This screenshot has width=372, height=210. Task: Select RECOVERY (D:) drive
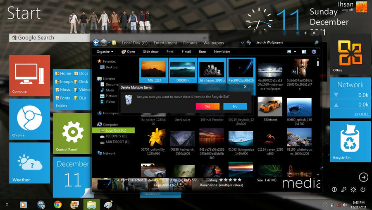click(114, 136)
